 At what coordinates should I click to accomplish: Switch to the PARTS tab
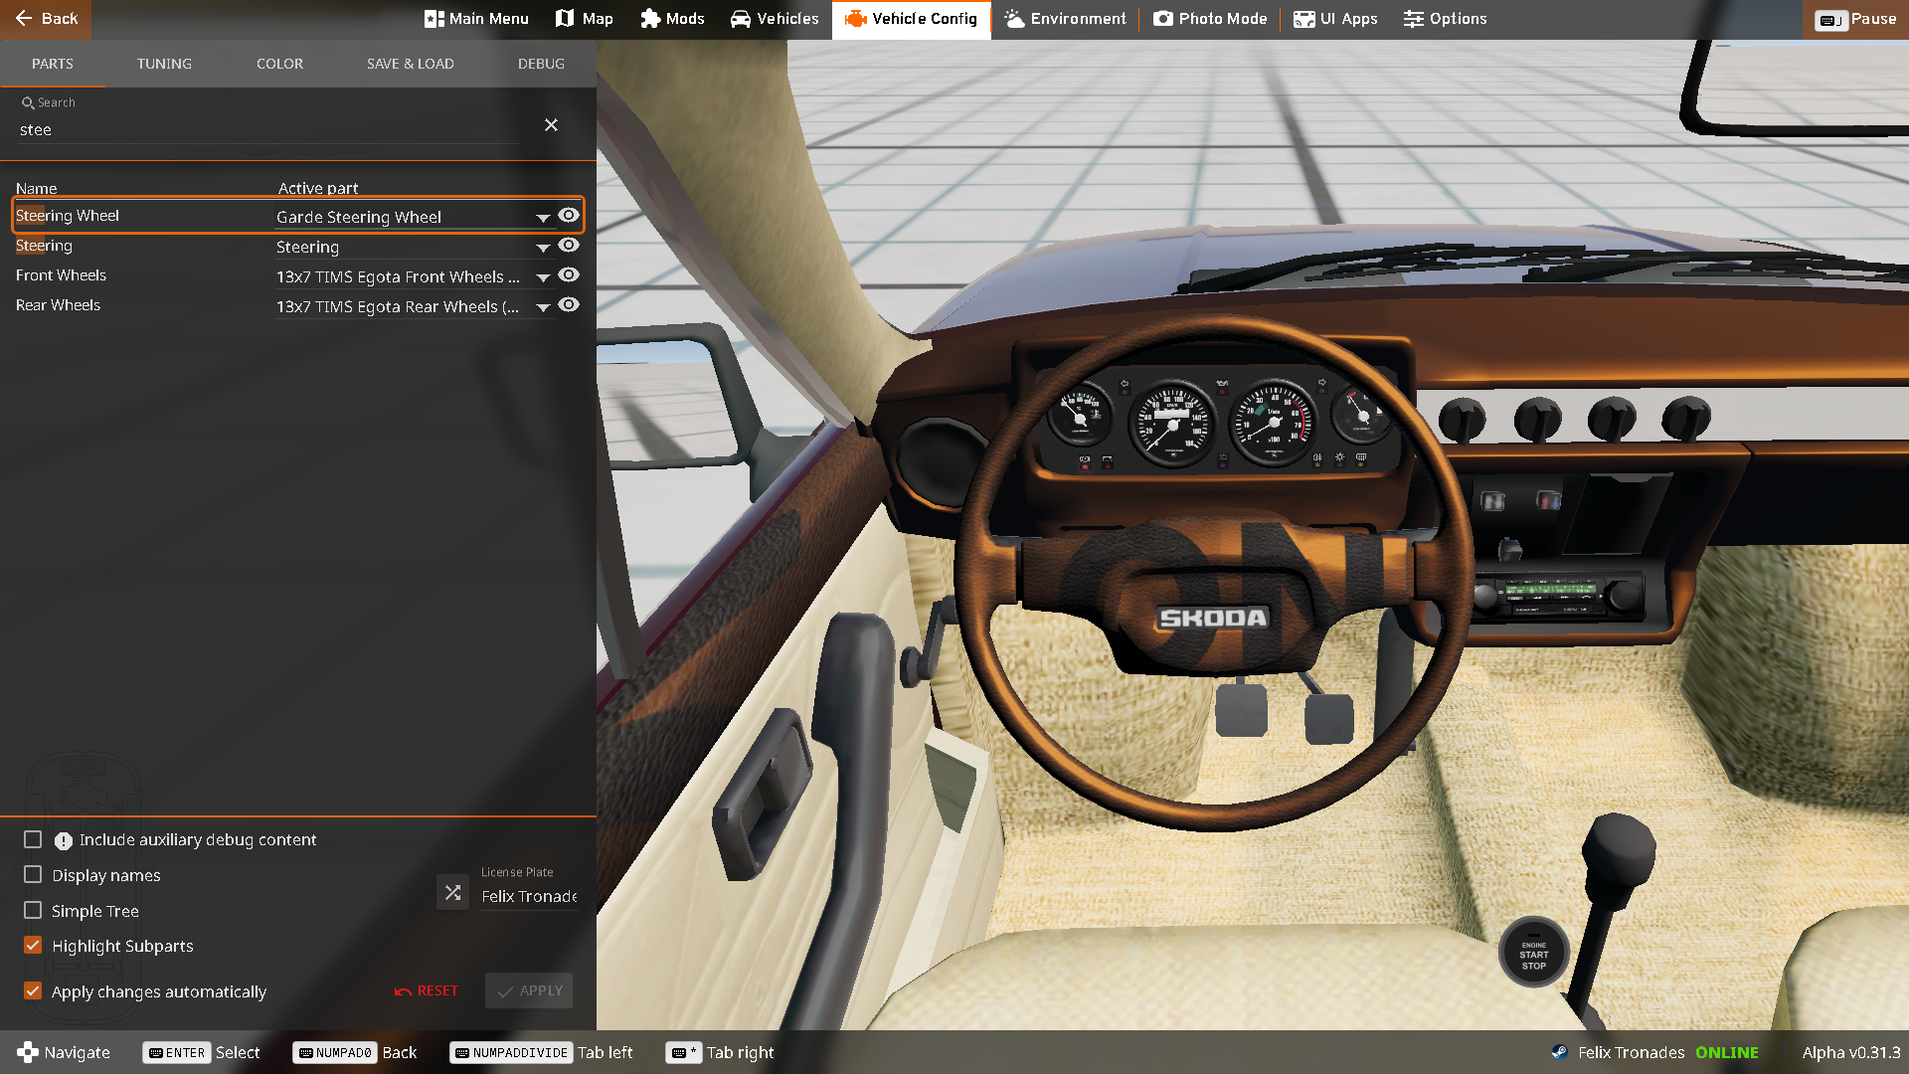point(53,64)
